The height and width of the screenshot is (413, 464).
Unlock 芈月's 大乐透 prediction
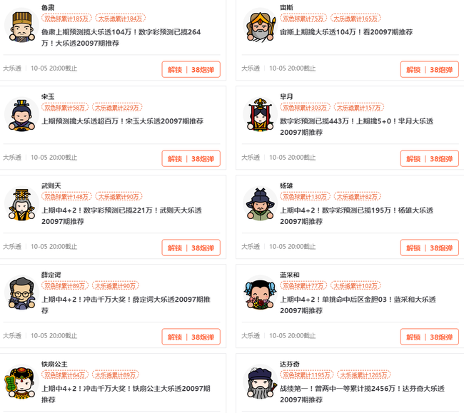(430, 159)
